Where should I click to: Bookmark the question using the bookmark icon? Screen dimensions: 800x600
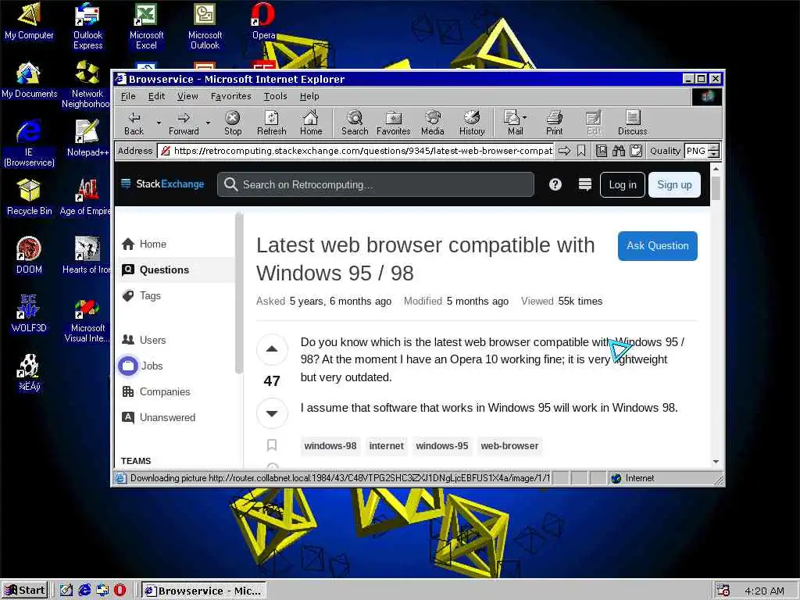pyautogui.click(x=272, y=445)
